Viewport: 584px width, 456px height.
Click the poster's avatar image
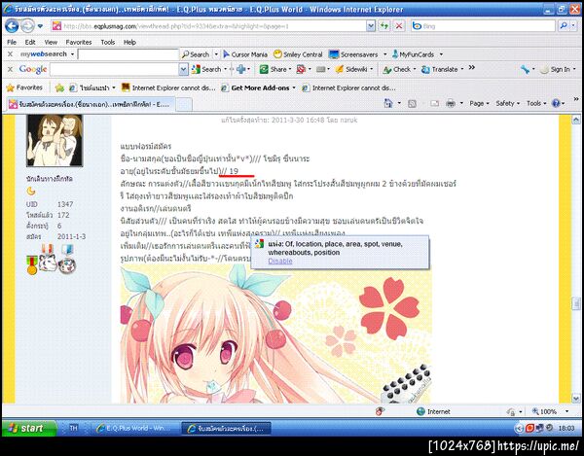pos(55,140)
